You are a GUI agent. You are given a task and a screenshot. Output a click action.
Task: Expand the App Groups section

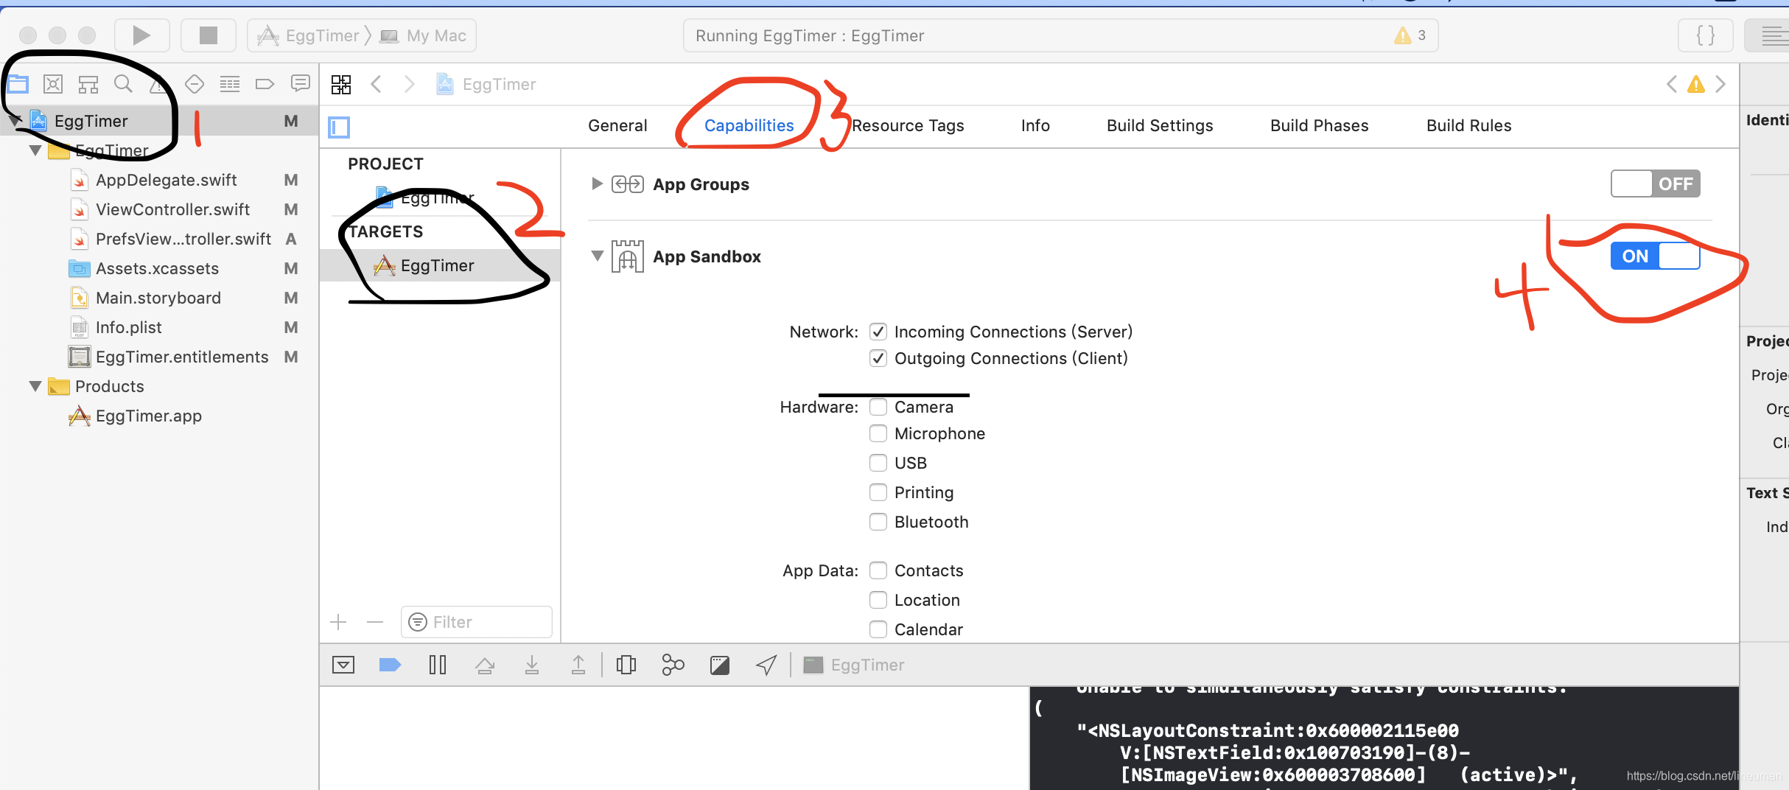597,183
